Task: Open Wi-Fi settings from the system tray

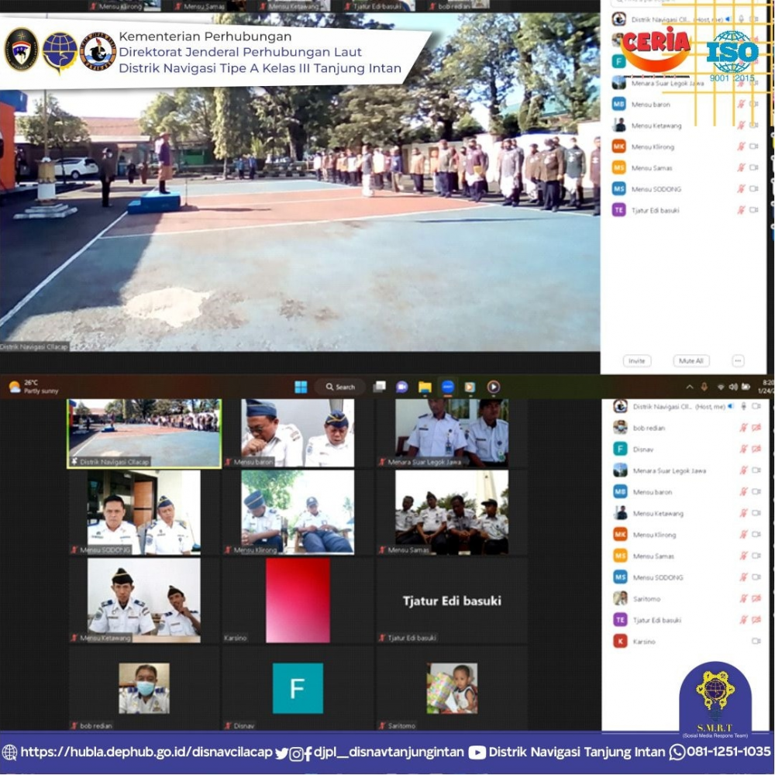Action: (x=721, y=387)
